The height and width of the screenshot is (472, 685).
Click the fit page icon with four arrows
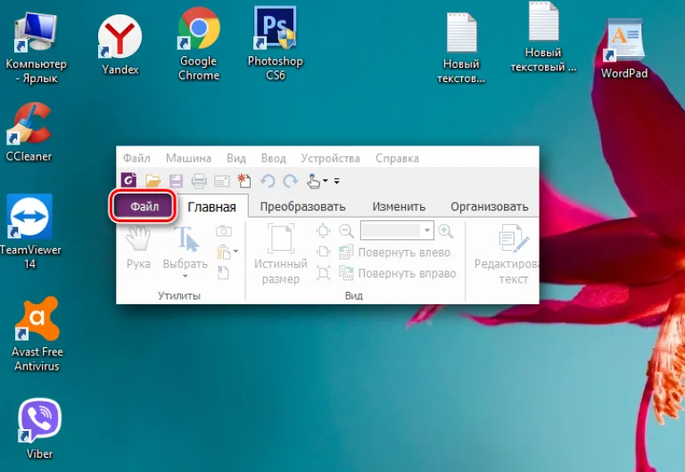[323, 230]
